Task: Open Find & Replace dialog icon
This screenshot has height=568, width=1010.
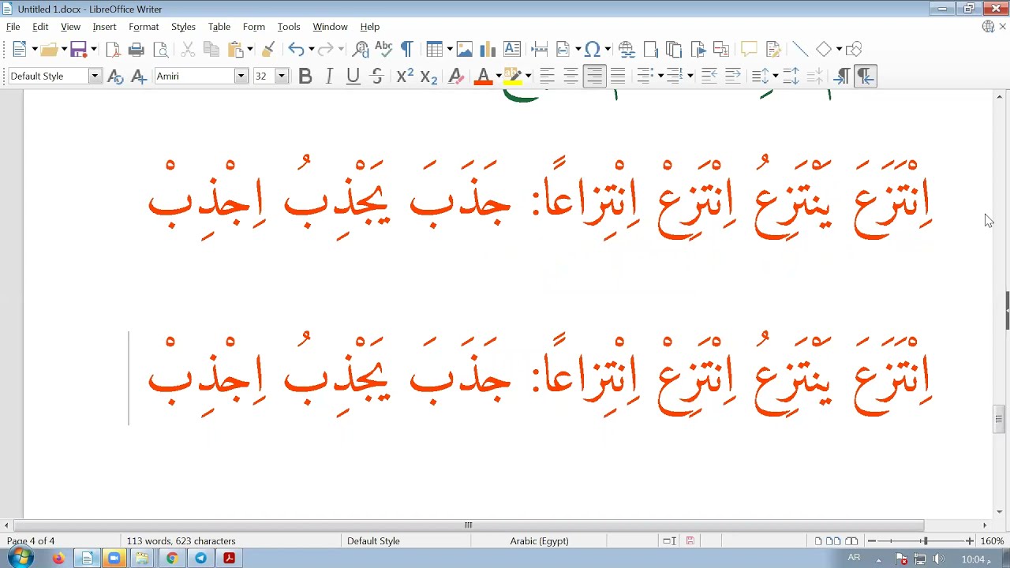Action: tap(361, 50)
